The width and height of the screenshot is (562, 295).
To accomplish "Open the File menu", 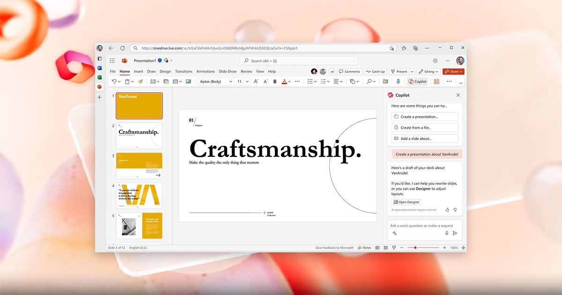I will tap(112, 72).
